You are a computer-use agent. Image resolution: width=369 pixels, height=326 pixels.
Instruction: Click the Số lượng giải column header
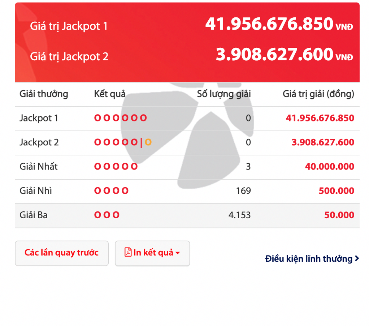(x=224, y=94)
